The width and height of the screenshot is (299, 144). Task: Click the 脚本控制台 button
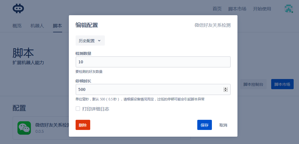tap(253, 84)
